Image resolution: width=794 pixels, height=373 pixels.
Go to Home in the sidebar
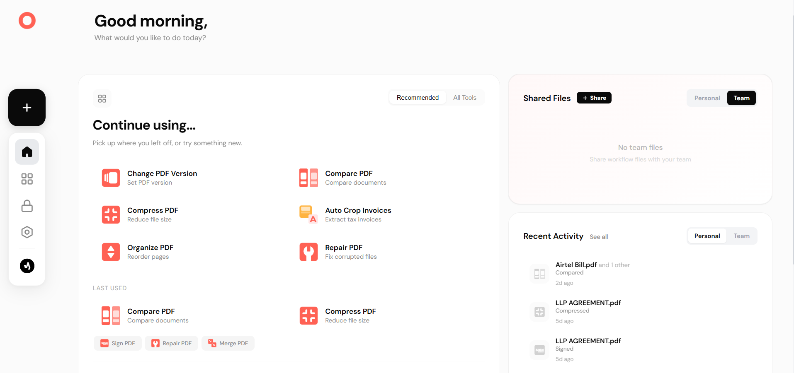pos(27,152)
